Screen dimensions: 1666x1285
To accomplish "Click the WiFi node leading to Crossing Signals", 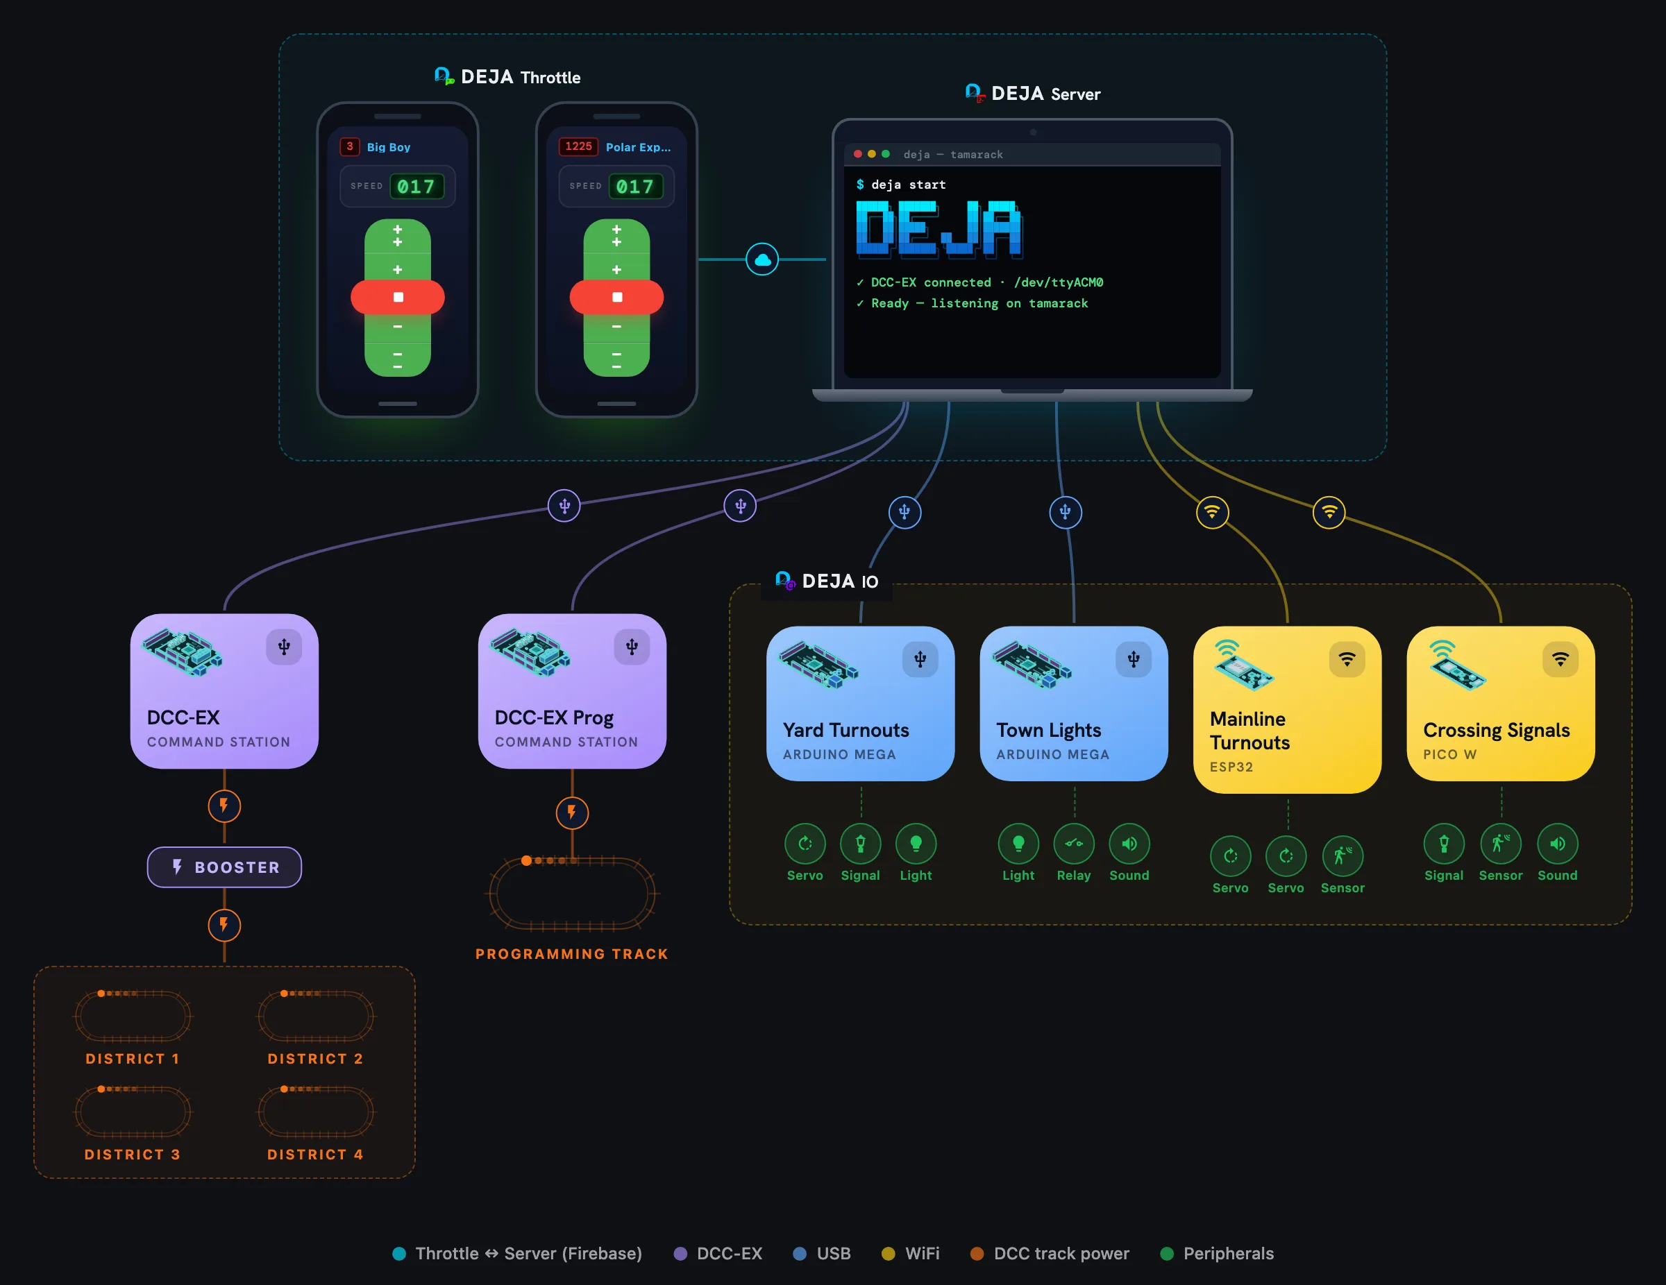I will click(1329, 512).
